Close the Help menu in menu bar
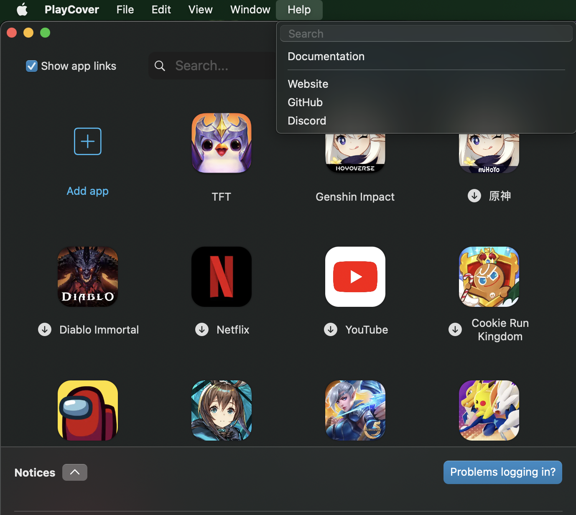The width and height of the screenshot is (576, 515). tap(299, 10)
